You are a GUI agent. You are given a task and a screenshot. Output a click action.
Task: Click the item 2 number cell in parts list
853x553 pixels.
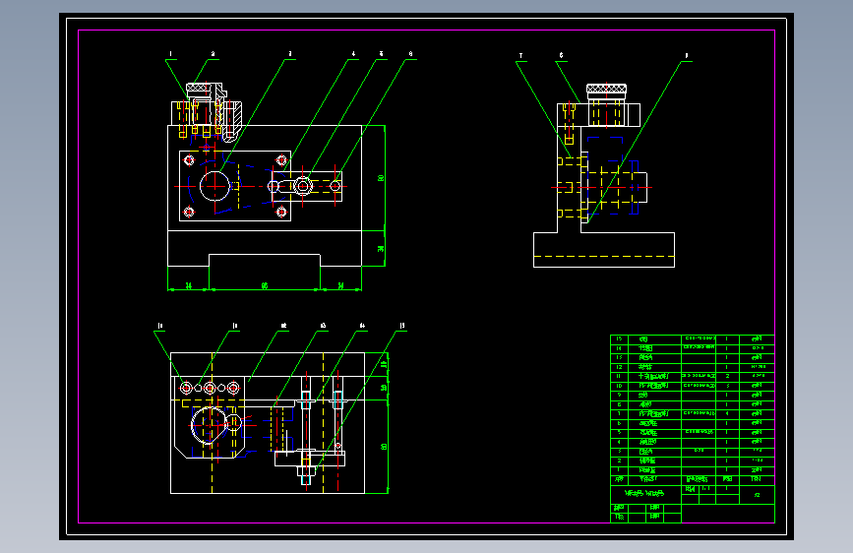coord(619,461)
